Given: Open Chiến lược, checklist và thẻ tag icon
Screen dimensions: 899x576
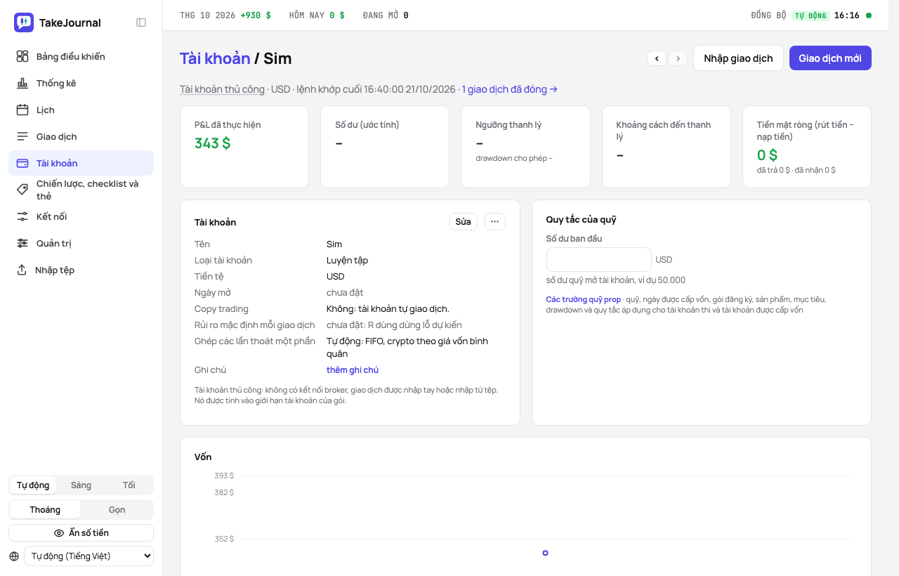Looking at the screenshot, I should [22, 190].
